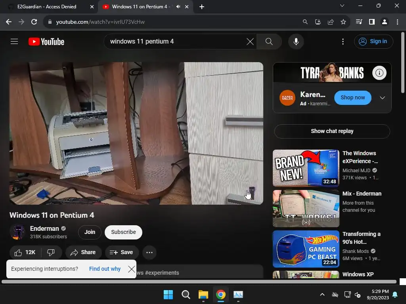Click the Find out why link
The width and height of the screenshot is (406, 304).
click(x=105, y=269)
